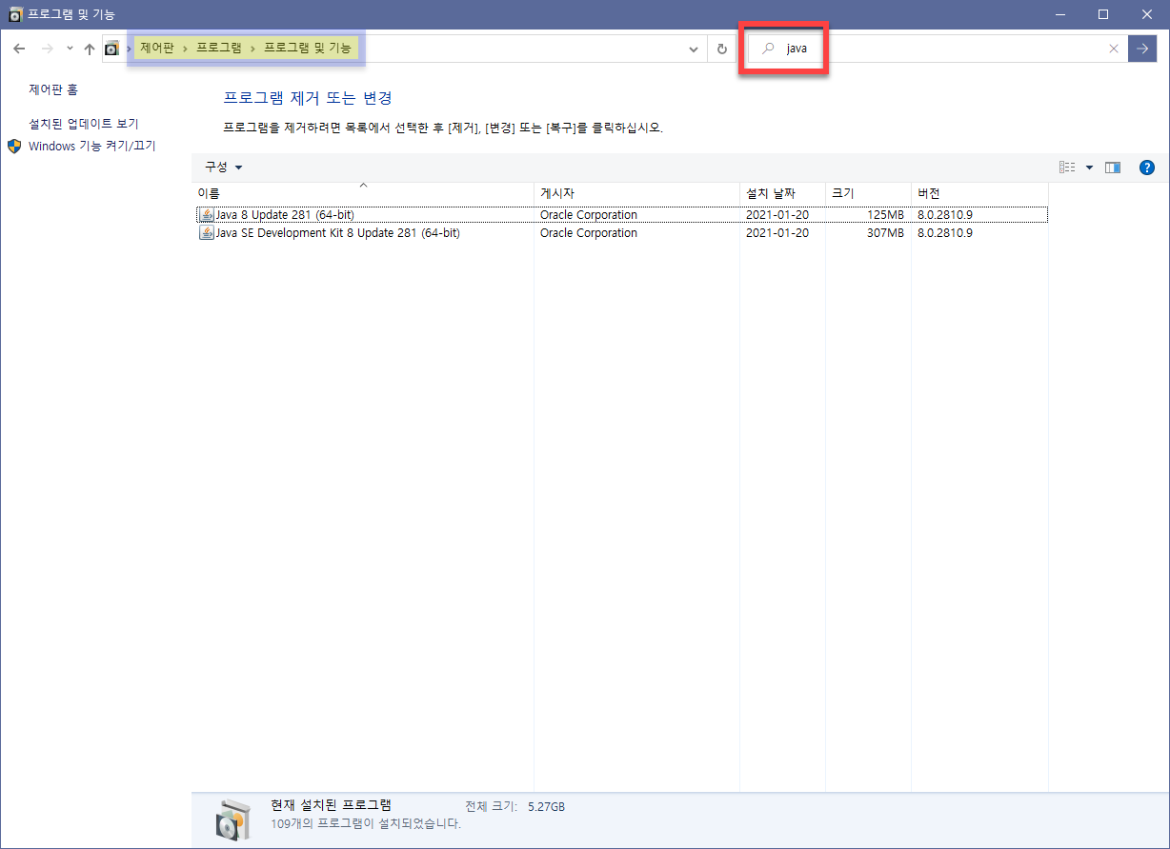The width and height of the screenshot is (1170, 849).
Task: Open 설치된 업데이트 보기 link
Action: [84, 124]
